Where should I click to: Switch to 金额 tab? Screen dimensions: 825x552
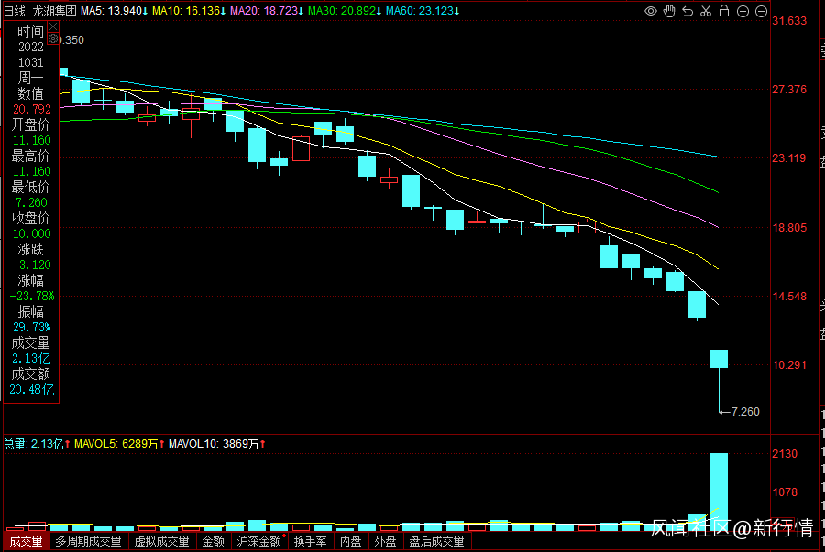click(213, 541)
